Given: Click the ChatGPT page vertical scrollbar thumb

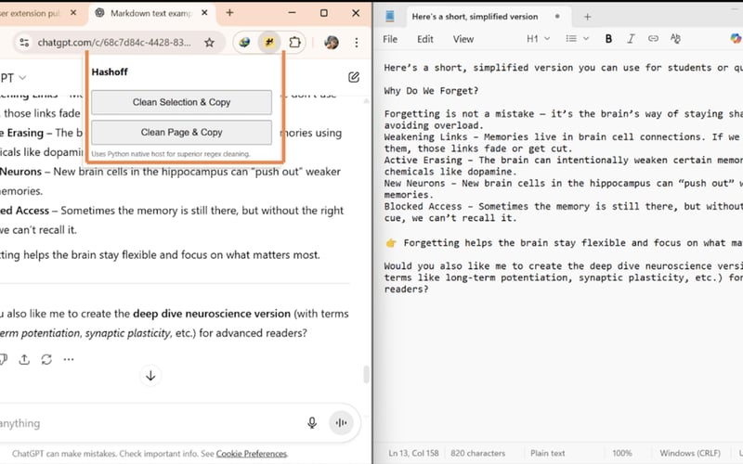Looking at the screenshot, I should pyautogui.click(x=366, y=374).
